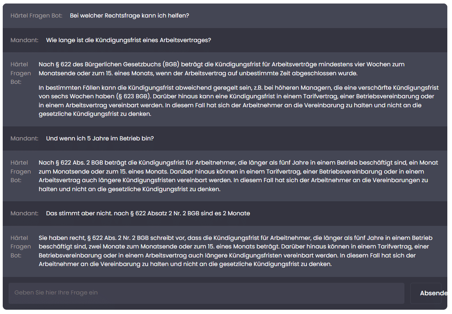Click the paragraph mentioning § 623 BGB

tap(239, 101)
